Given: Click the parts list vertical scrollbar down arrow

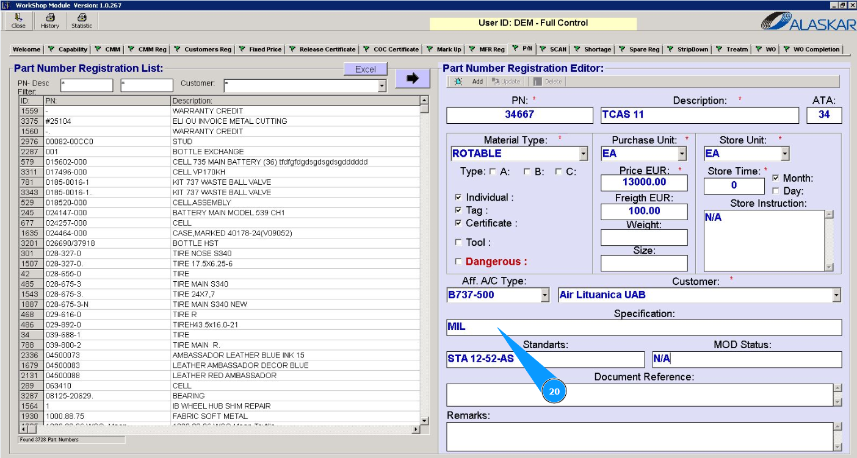Looking at the screenshot, I should click(424, 421).
